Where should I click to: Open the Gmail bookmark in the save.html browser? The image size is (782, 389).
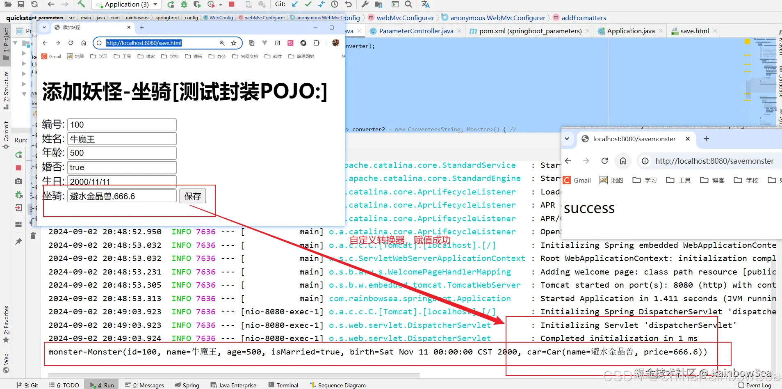coord(51,56)
